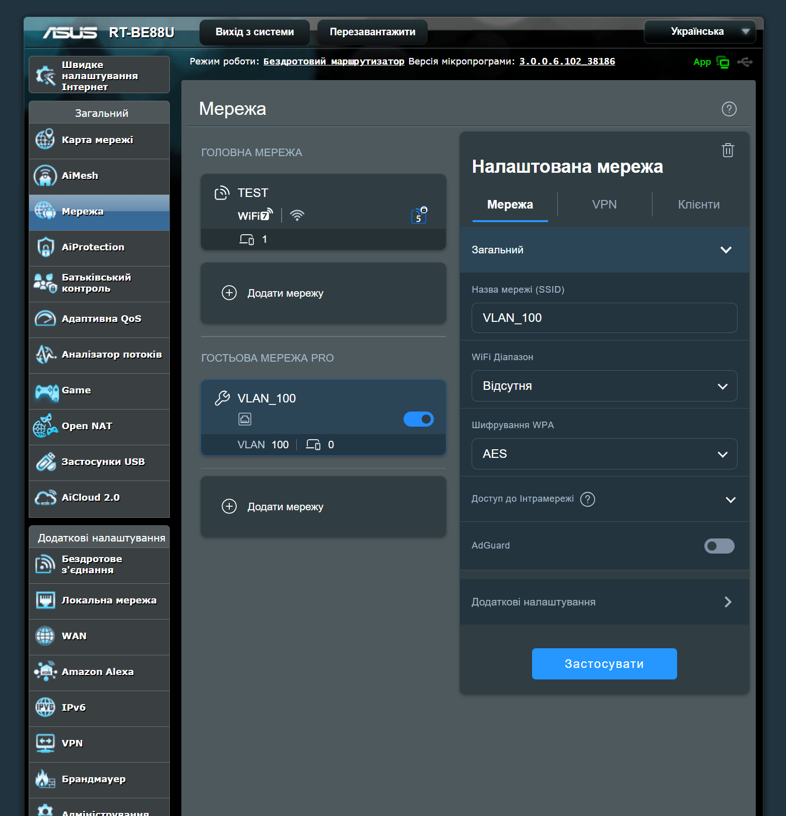This screenshot has height=816, width=786.
Task: Click the Застосунки USB icon
Action: pyautogui.click(x=45, y=461)
